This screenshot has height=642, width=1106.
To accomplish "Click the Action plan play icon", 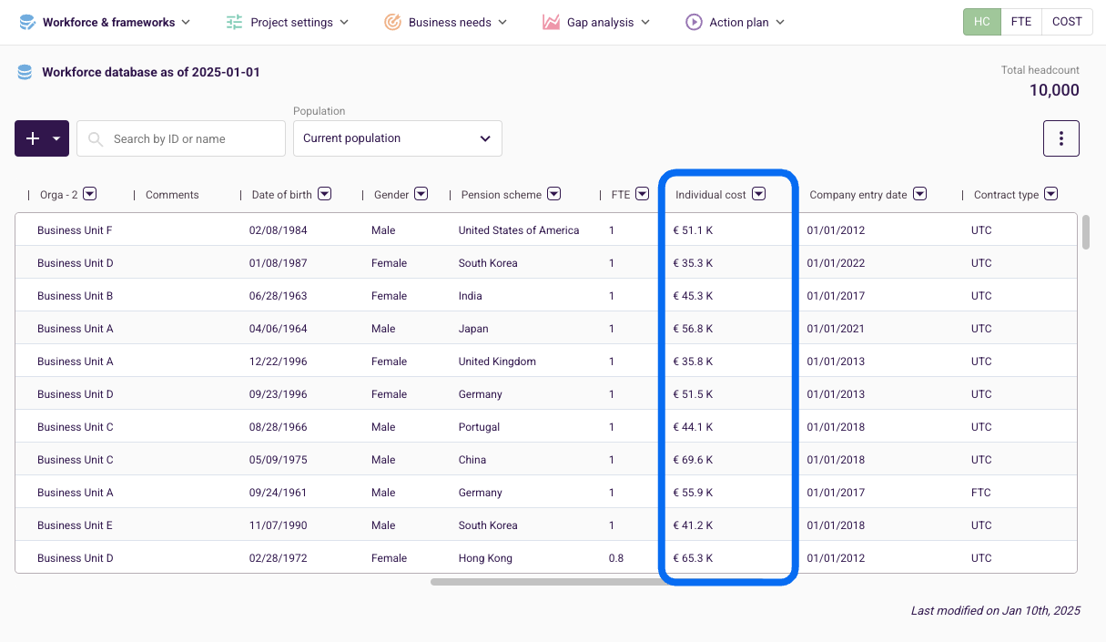I will [694, 22].
